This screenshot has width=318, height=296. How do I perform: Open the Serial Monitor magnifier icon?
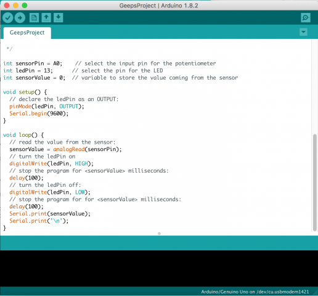click(x=306, y=18)
